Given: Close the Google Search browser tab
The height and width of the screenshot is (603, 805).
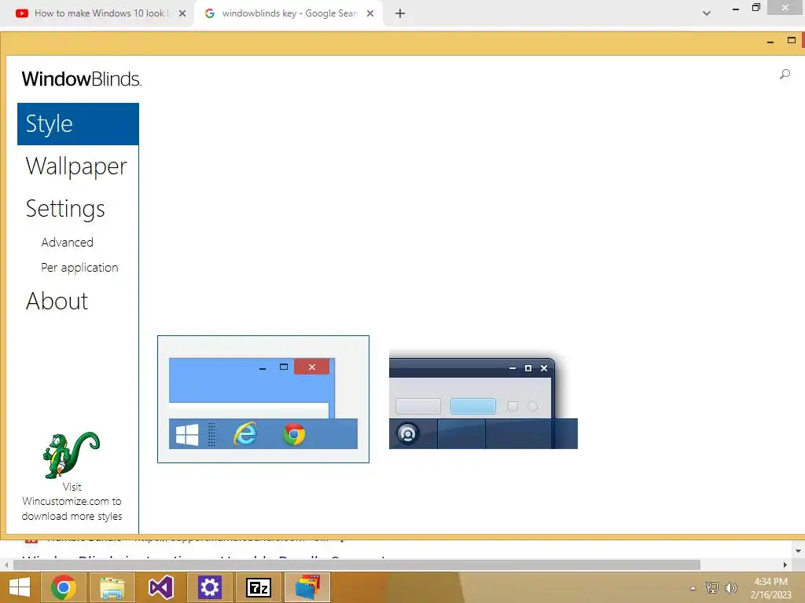Looking at the screenshot, I should [370, 13].
